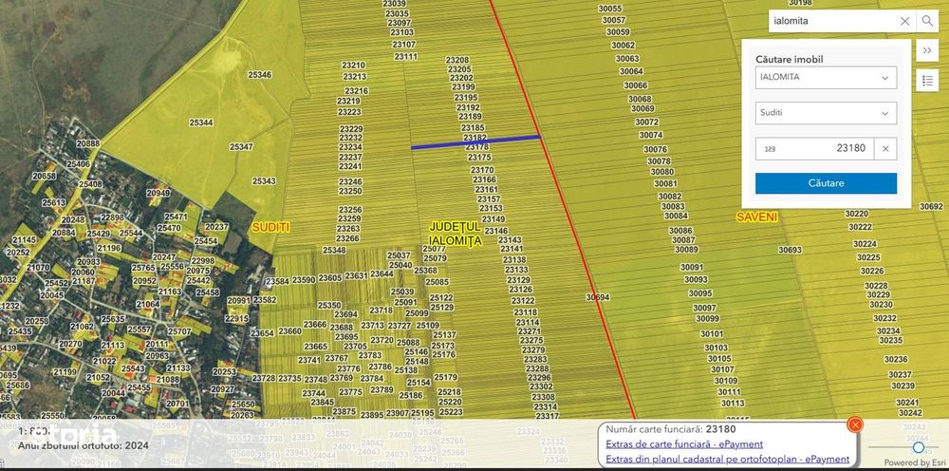Screen dimensions: 949x471
Task: Click parcel label 30694
Action: [x=598, y=297]
